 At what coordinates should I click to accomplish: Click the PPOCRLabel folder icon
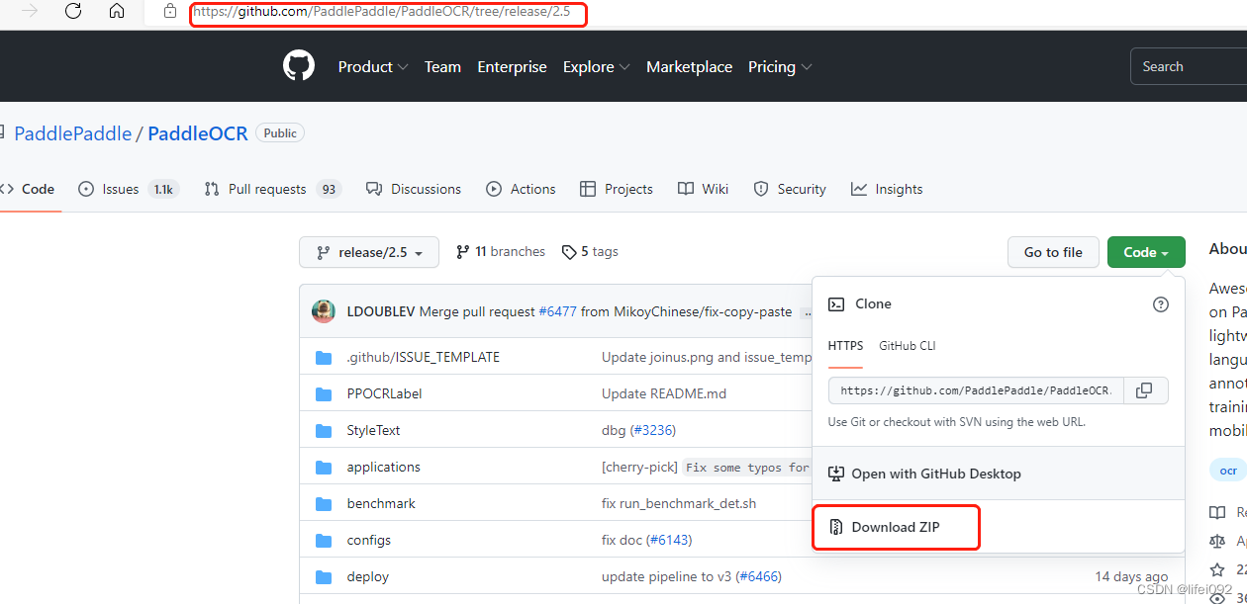324,393
